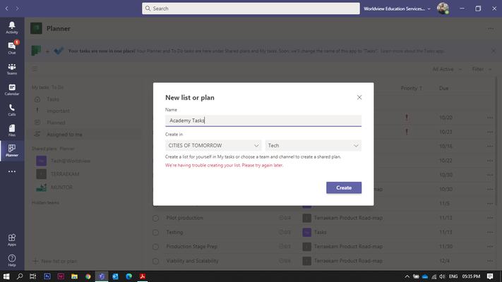Open more options for Viability and Scalability row
Screen dimensions: 502x282
tap(490, 261)
